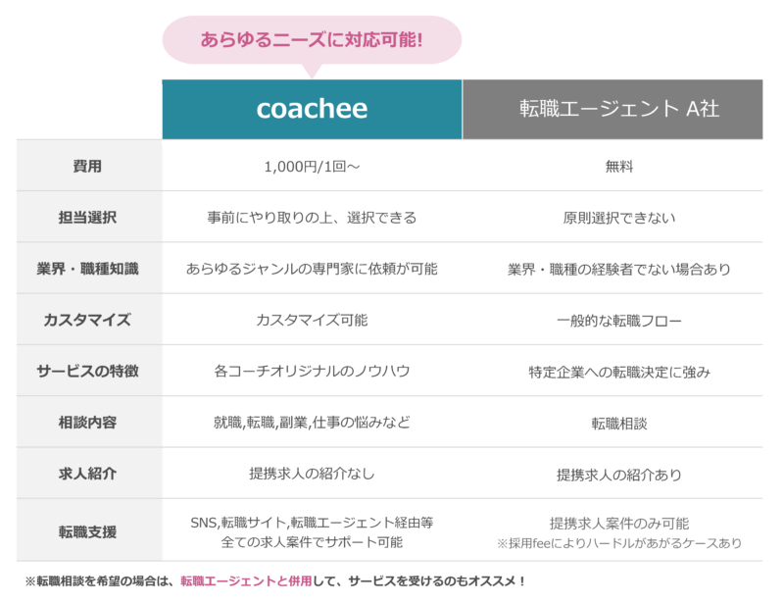Select the 相談内容 row label
This screenshot has height=603, width=784.
87,423
